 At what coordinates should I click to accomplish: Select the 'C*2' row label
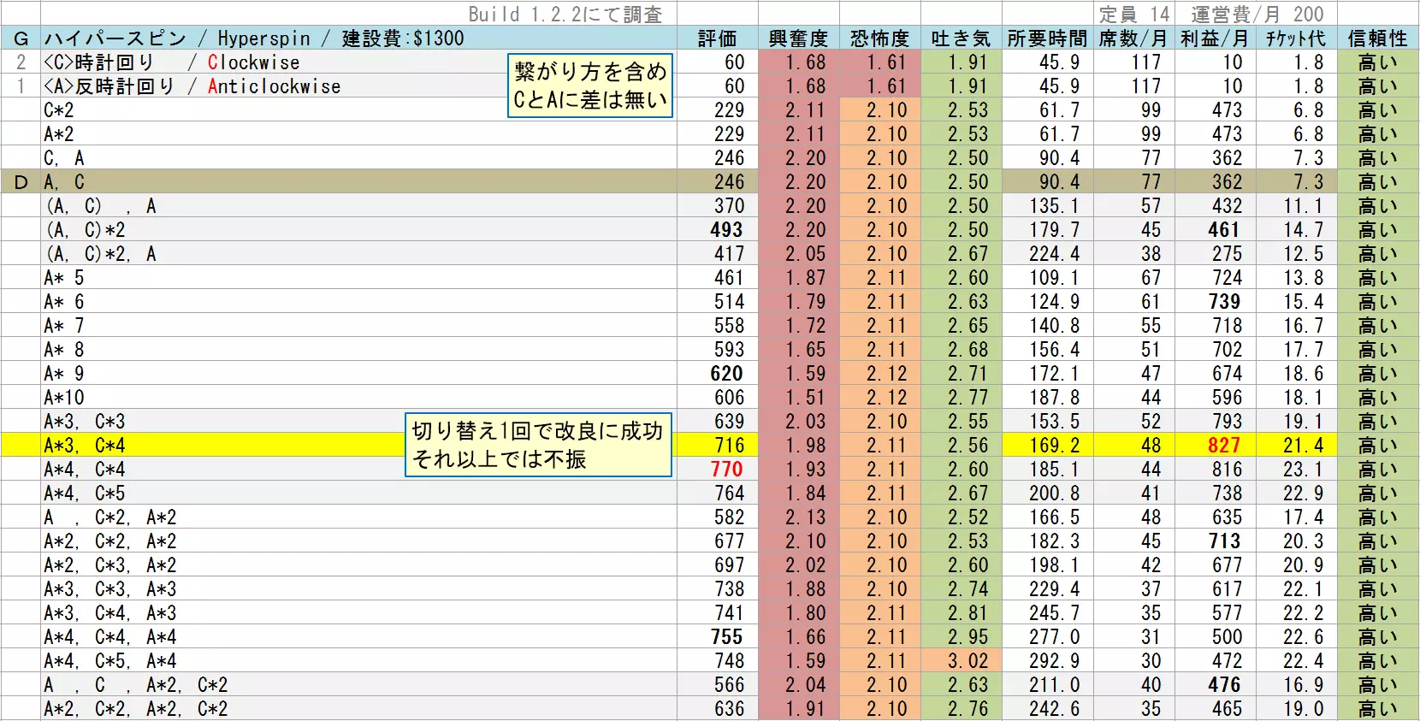[59, 110]
